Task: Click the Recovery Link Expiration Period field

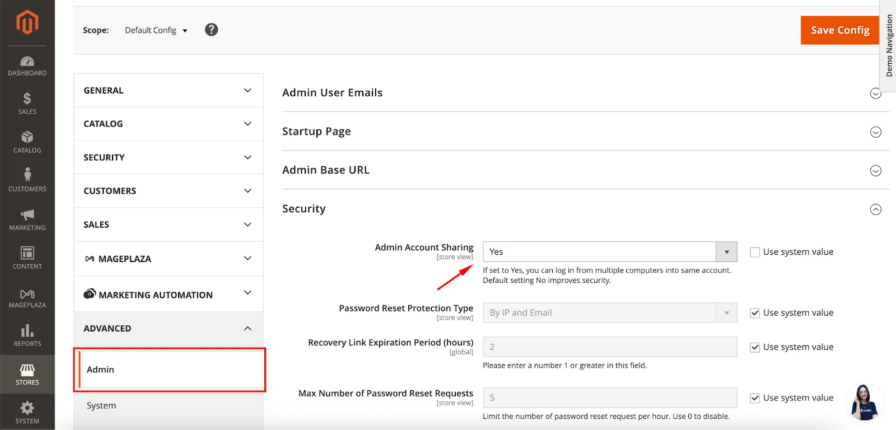Action: pos(610,347)
